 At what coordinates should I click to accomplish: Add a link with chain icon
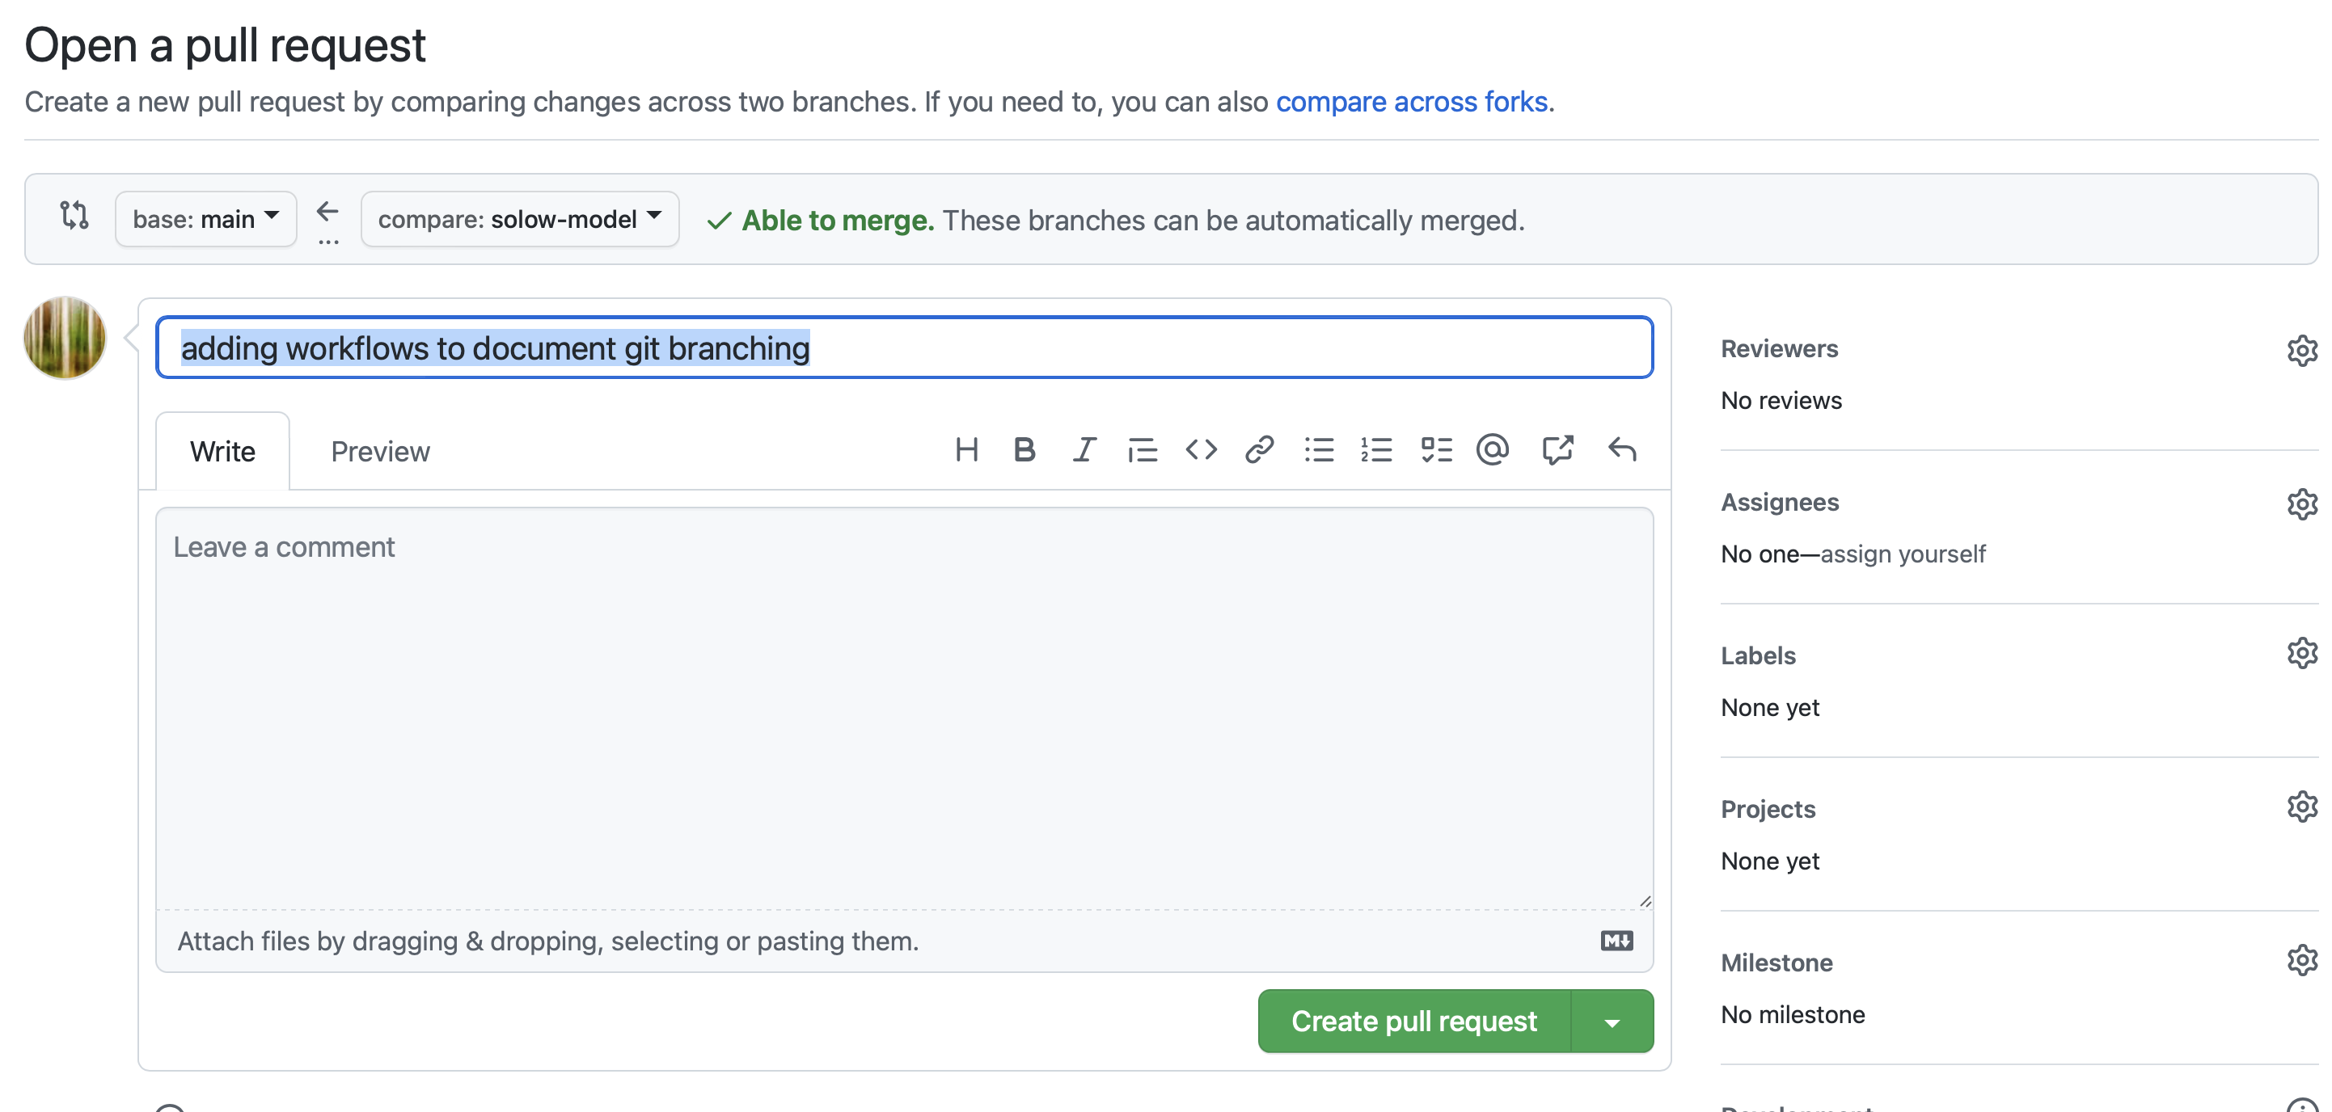coord(1259,449)
